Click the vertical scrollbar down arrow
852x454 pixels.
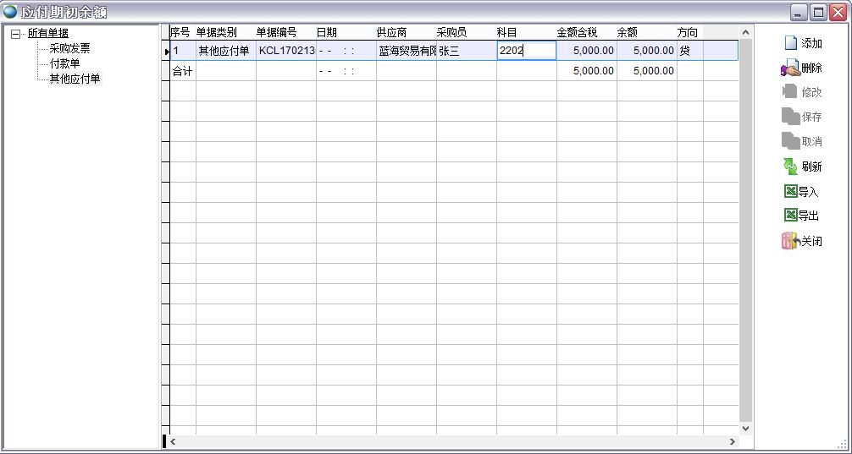[x=746, y=429]
